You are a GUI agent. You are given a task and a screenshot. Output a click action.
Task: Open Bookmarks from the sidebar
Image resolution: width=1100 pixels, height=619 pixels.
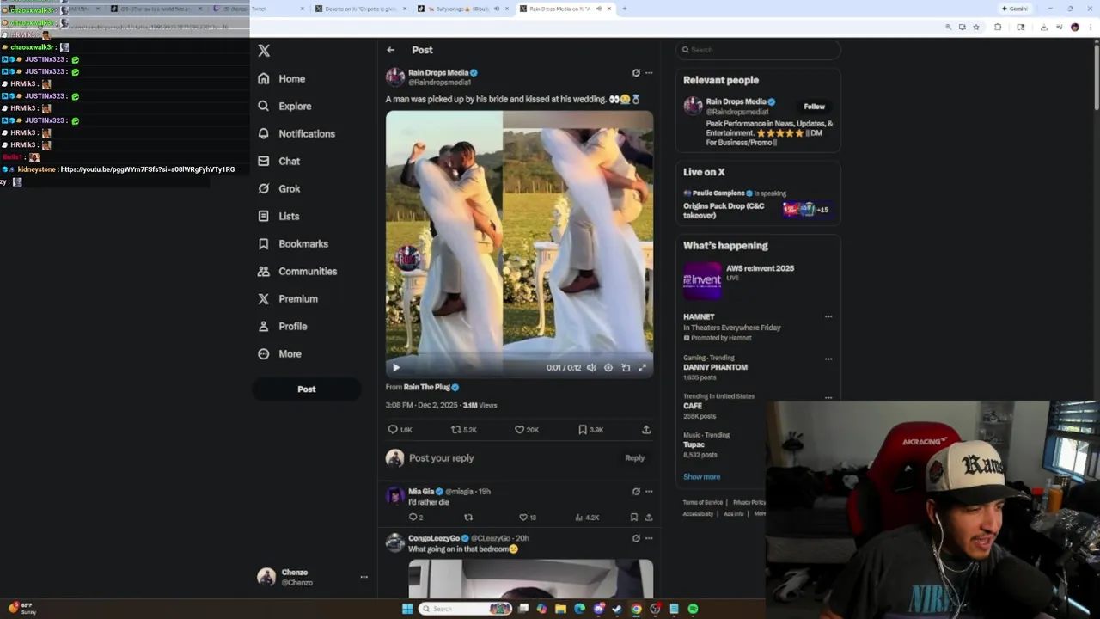click(x=292, y=243)
